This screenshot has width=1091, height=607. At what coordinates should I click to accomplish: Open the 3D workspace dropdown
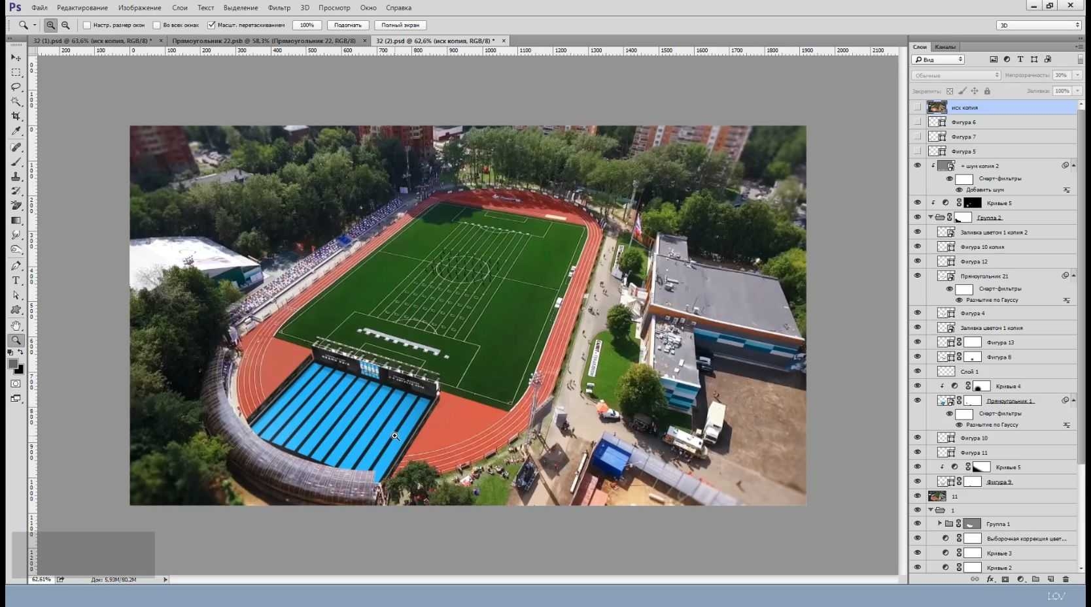1039,25
